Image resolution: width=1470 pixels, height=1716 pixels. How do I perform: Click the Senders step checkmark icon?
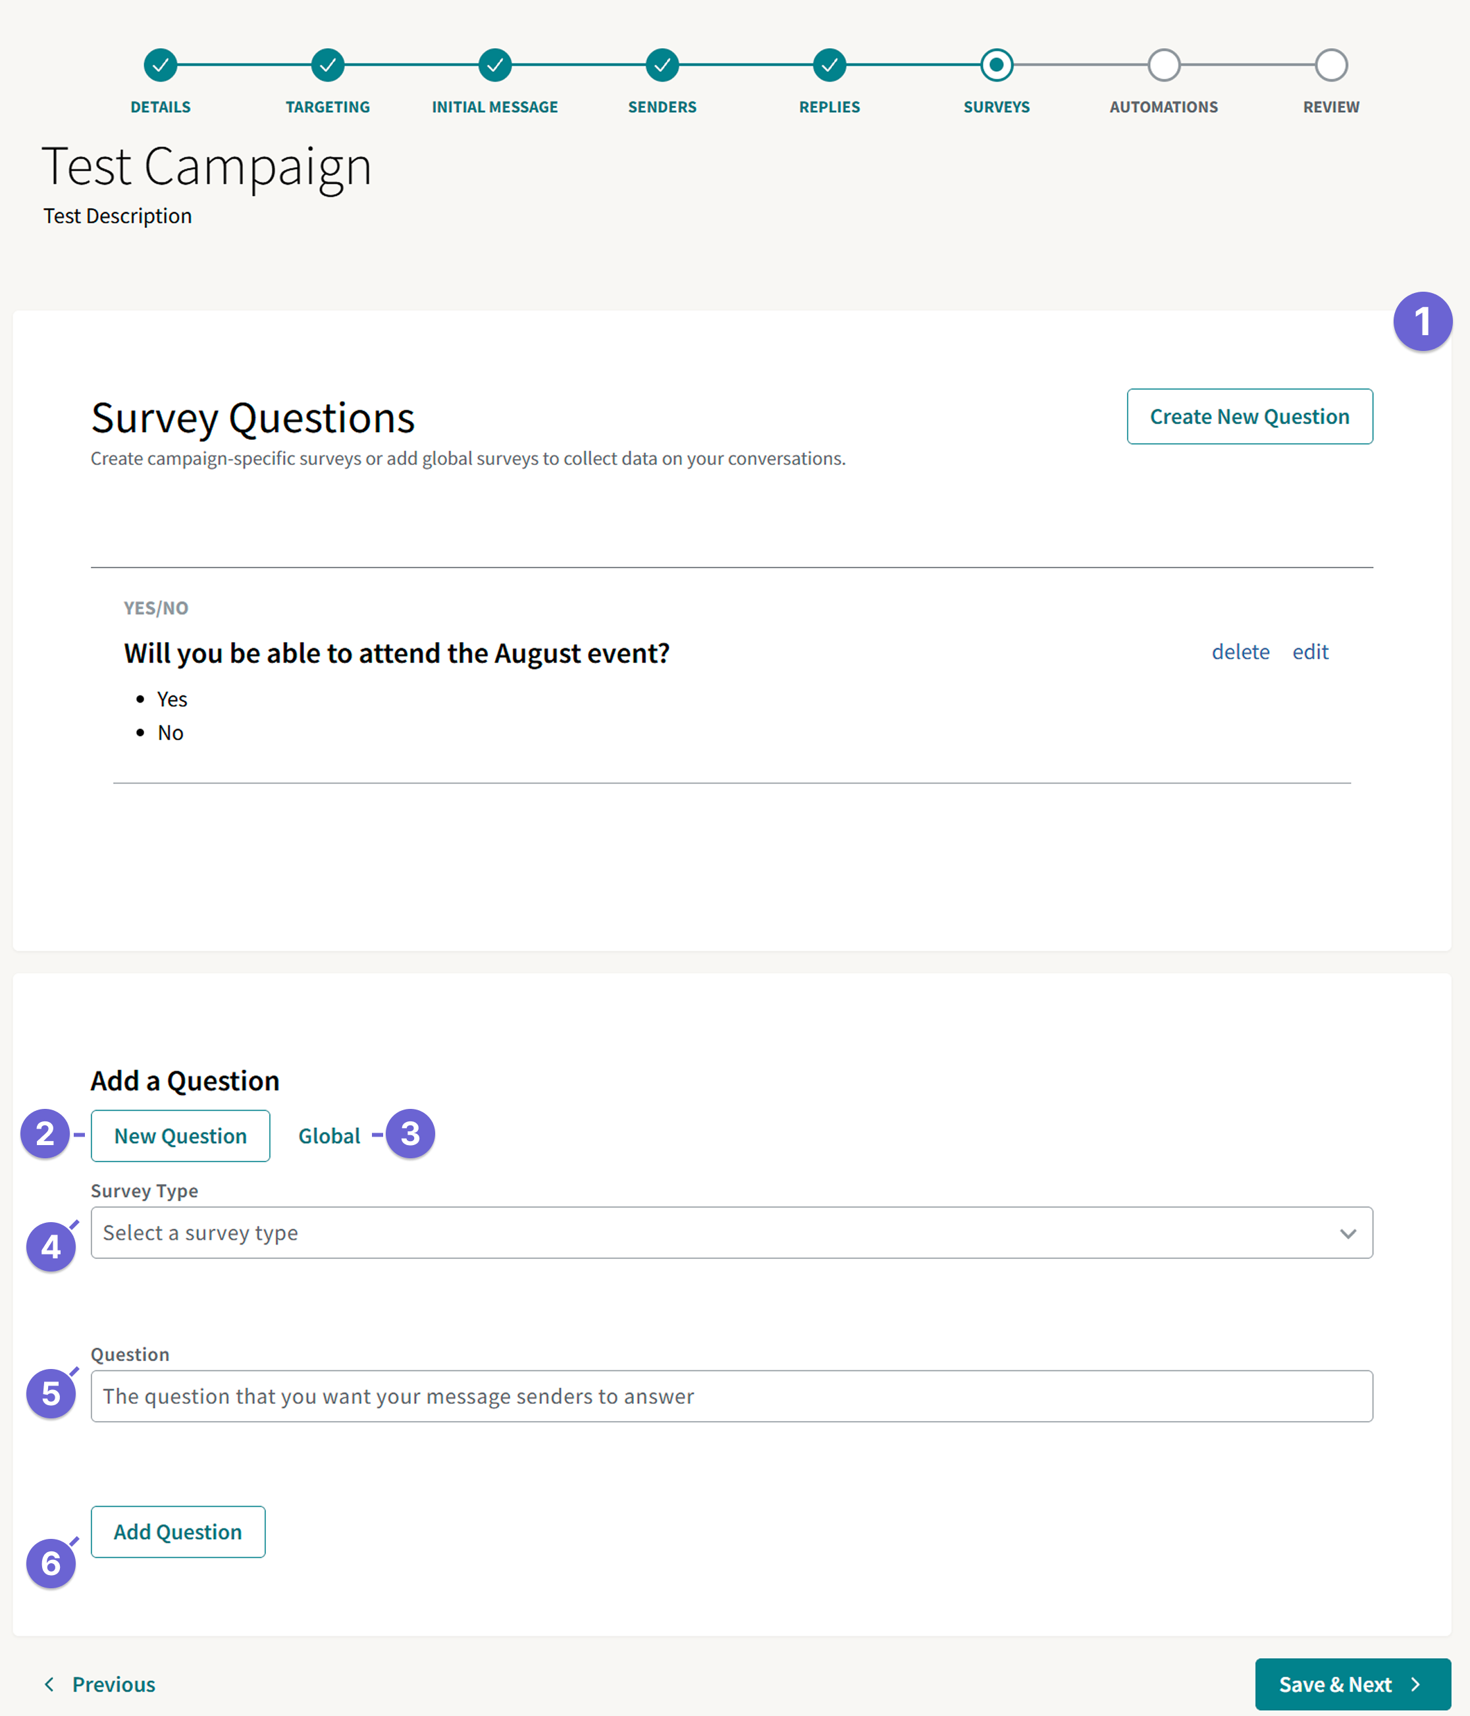(662, 65)
